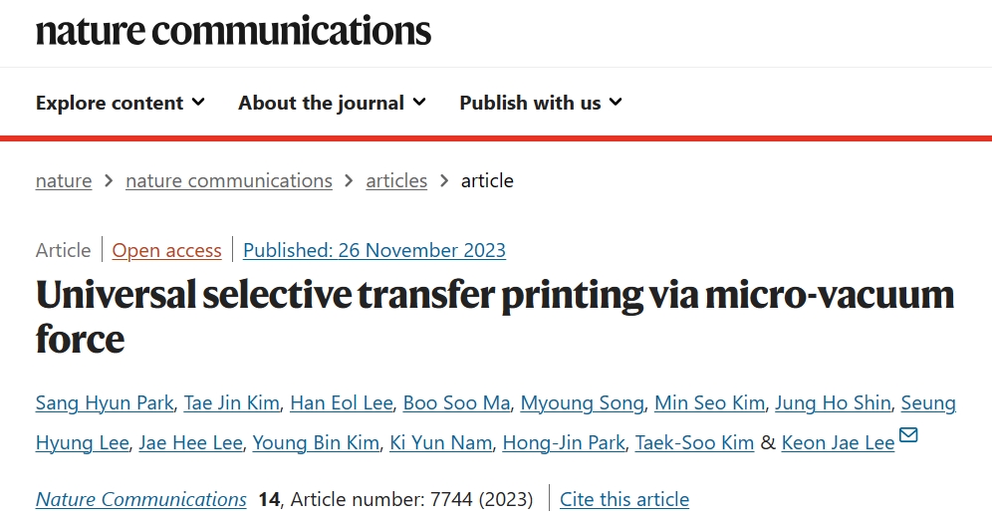
Task: Open author Boo Soo Ma's details
Action: [456, 403]
